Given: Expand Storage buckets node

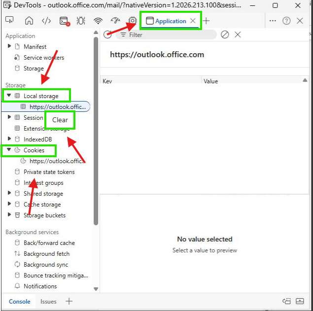Looking at the screenshot, I should (x=9, y=214).
